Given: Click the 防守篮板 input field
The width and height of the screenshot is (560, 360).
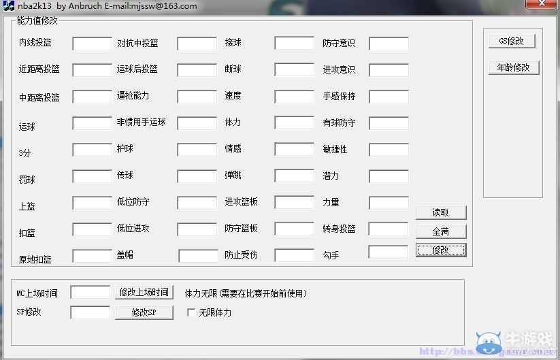Looking at the screenshot, I should [294, 229].
